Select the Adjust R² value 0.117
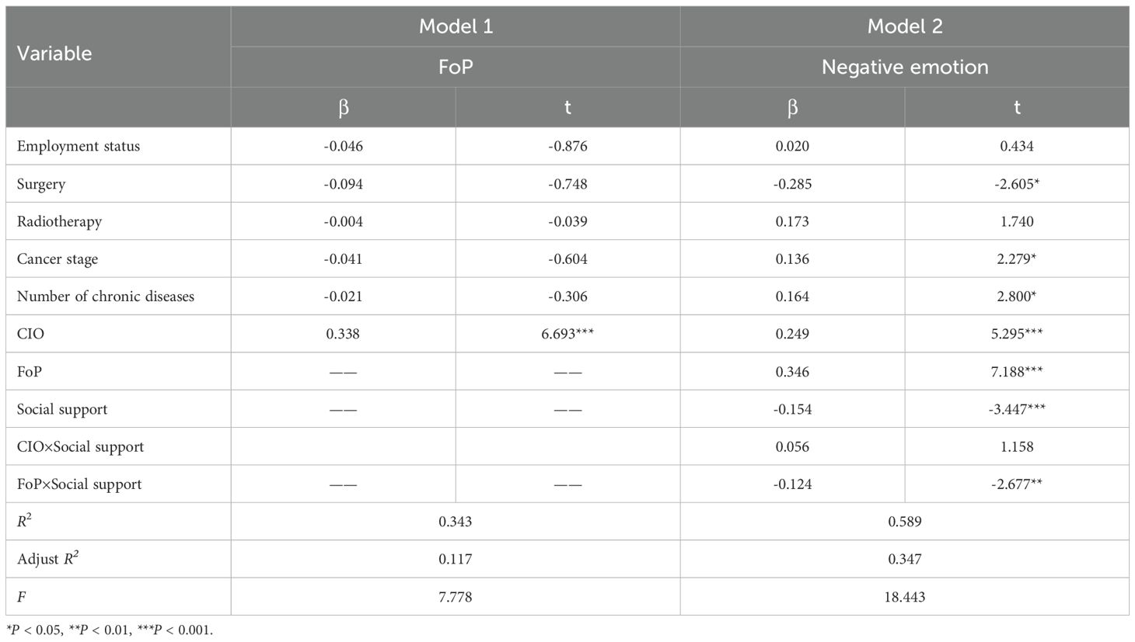Image resolution: width=1135 pixels, height=642 pixels. coord(456,559)
